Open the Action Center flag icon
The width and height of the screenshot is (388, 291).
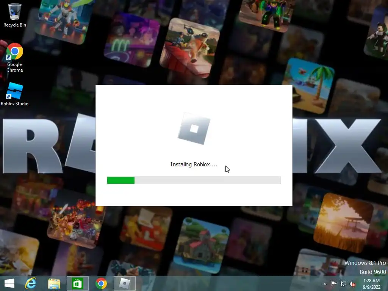pyautogui.click(x=334, y=283)
